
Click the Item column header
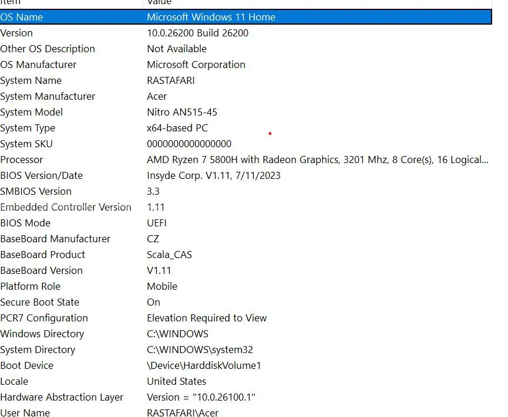10,2
